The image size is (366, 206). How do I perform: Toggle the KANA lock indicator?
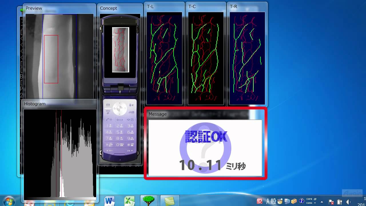click(x=309, y=203)
